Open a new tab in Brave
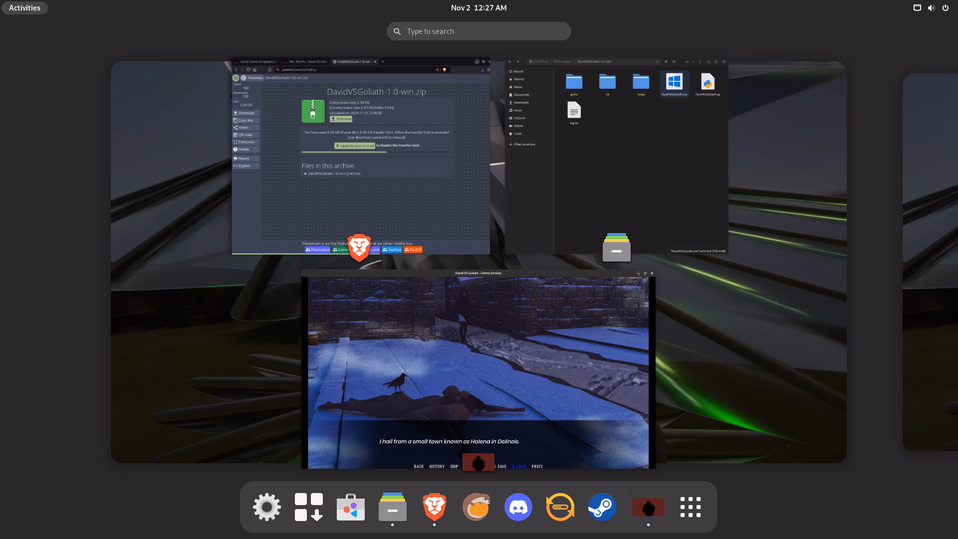 [x=383, y=62]
